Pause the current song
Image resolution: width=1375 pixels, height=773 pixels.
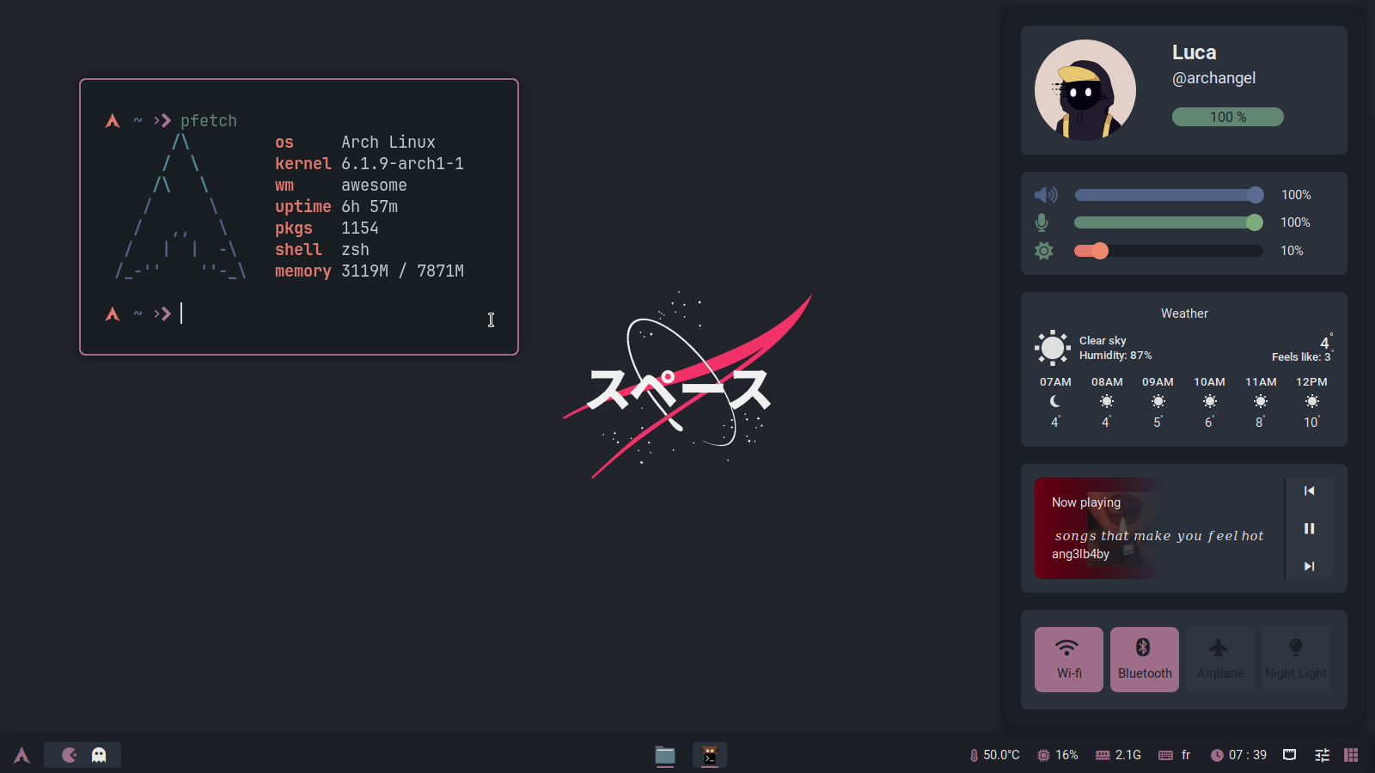1309,529
